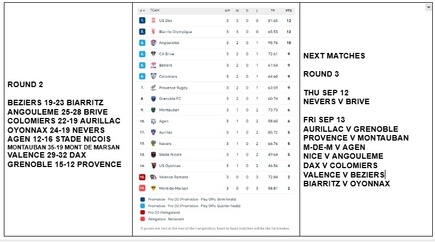Click the Biarritz Olympique team logo

[154, 31]
